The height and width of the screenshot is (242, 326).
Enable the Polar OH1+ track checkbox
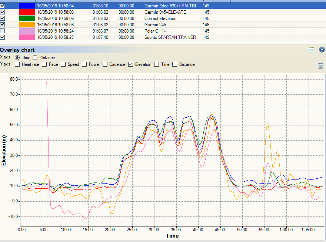[x=3, y=31]
